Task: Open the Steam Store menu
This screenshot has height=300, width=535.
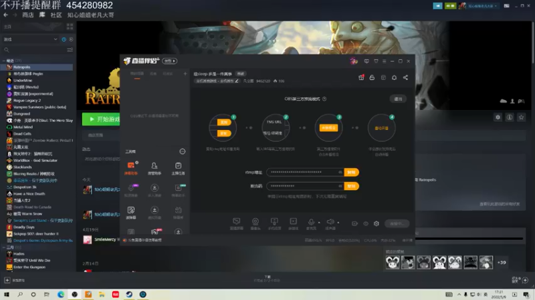Action: click(x=28, y=15)
